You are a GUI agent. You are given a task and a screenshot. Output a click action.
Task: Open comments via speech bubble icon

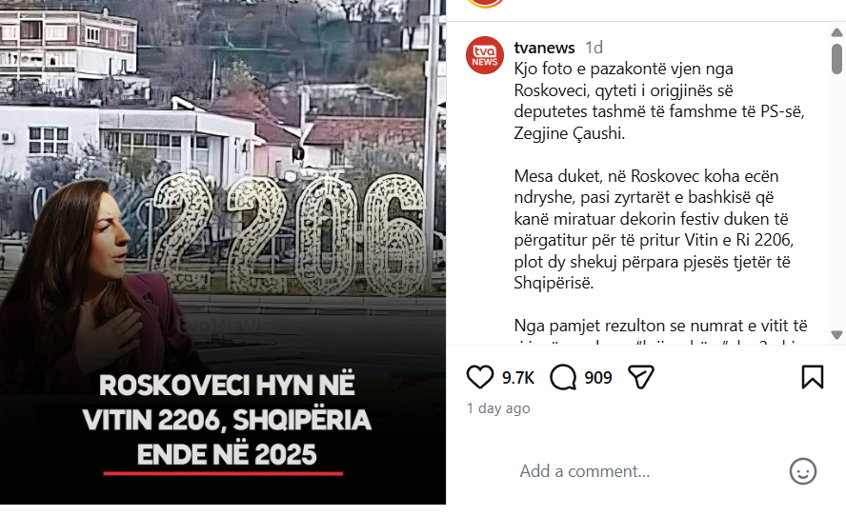coord(563,377)
